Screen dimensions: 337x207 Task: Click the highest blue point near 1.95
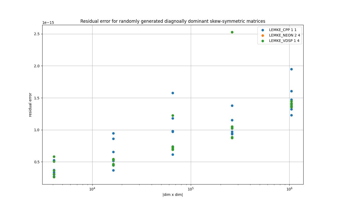[x=291, y=69]
